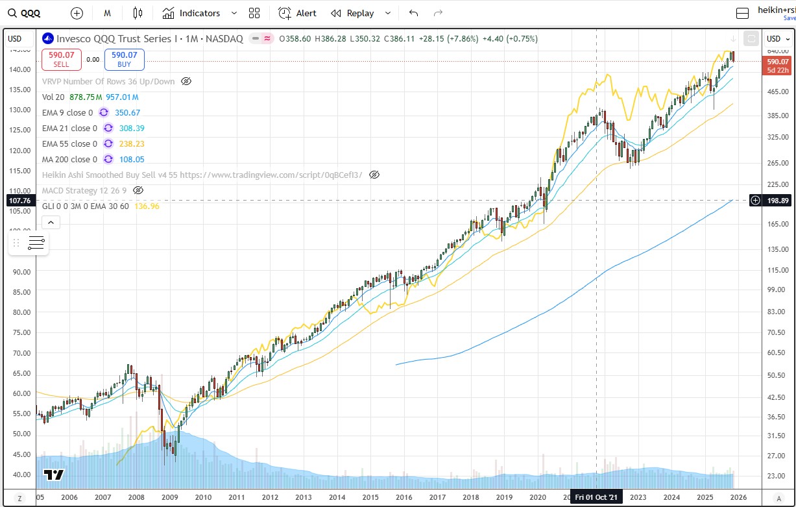Open the candlestick chart style icon

[137, 13]
